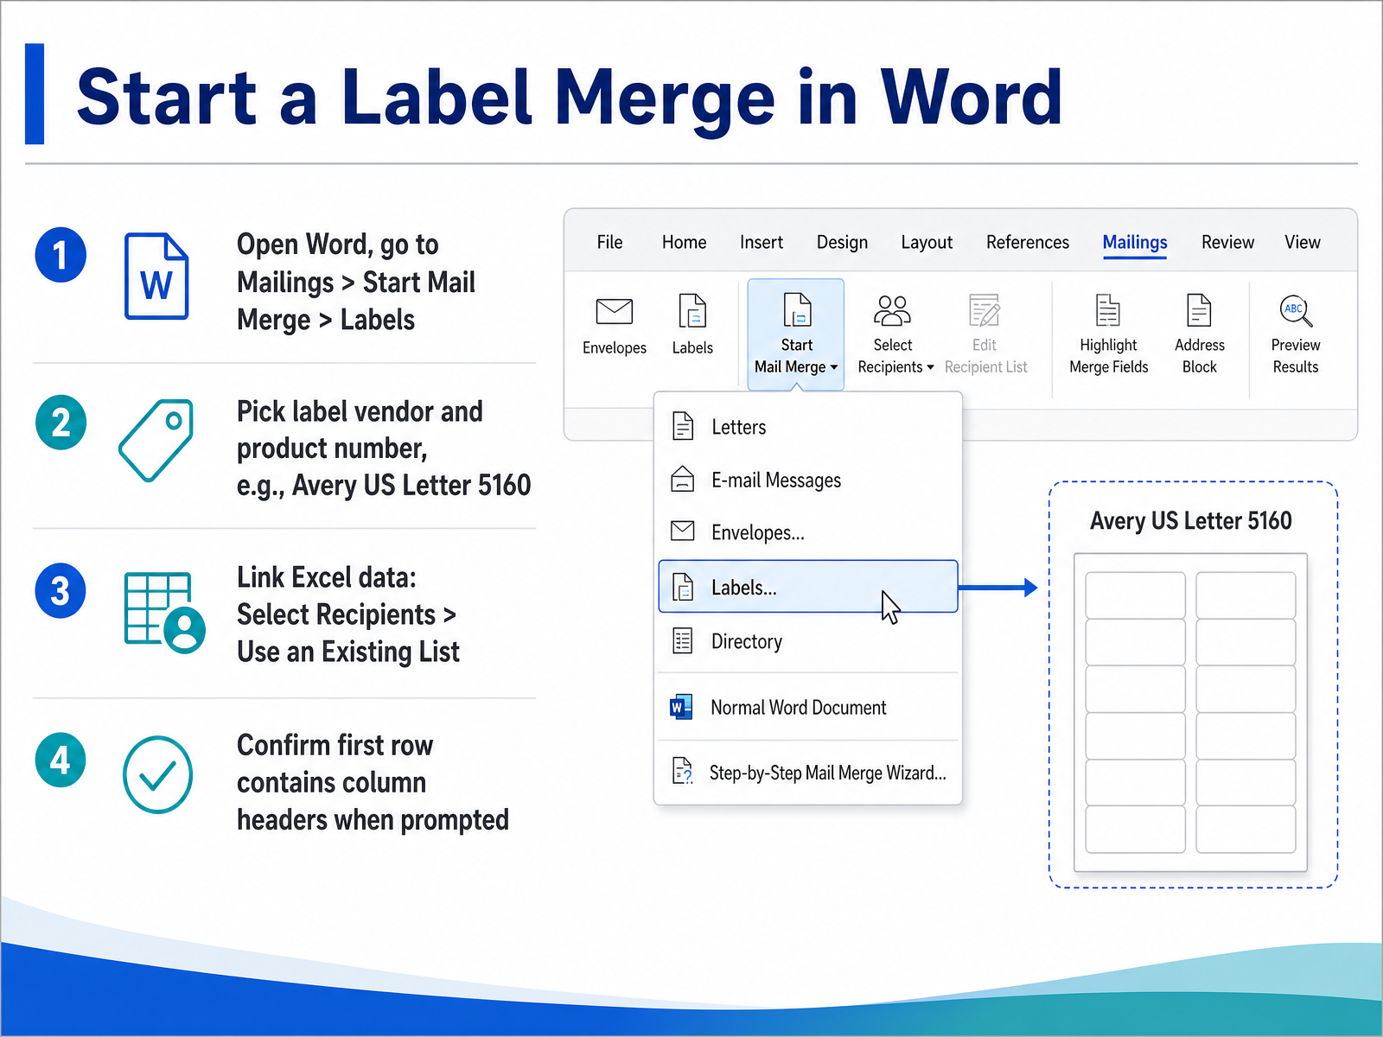The image size is (1383, 1037).
Task: Expand the Start Mail Merge dropdown arrow
Action: click(834, 367)
